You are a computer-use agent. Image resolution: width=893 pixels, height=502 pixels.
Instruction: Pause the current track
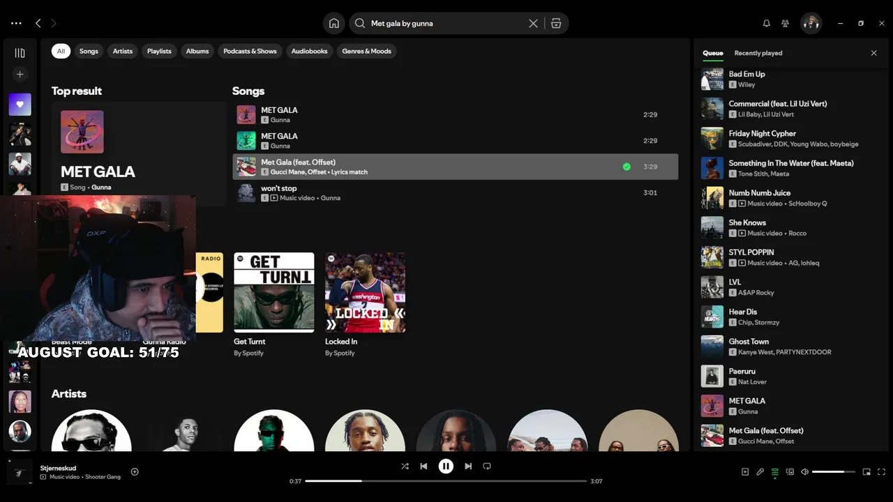[446, 466]
